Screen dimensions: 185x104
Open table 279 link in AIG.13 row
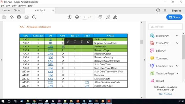click(87, 82)
